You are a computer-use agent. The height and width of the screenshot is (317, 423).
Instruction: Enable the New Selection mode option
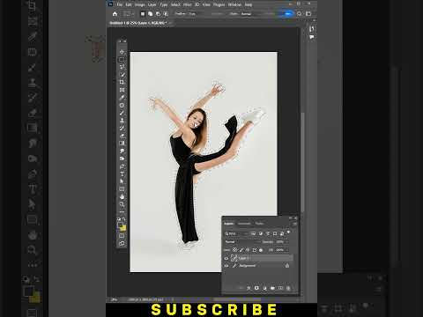coord(143,14)
